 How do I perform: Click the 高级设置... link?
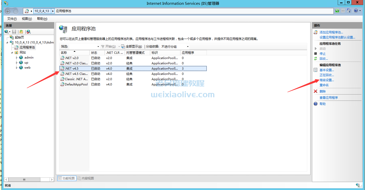[x=327, y=80]
